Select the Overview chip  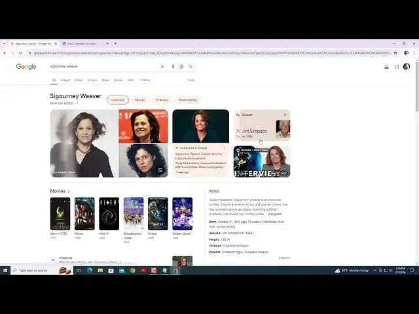pos(118,100)
